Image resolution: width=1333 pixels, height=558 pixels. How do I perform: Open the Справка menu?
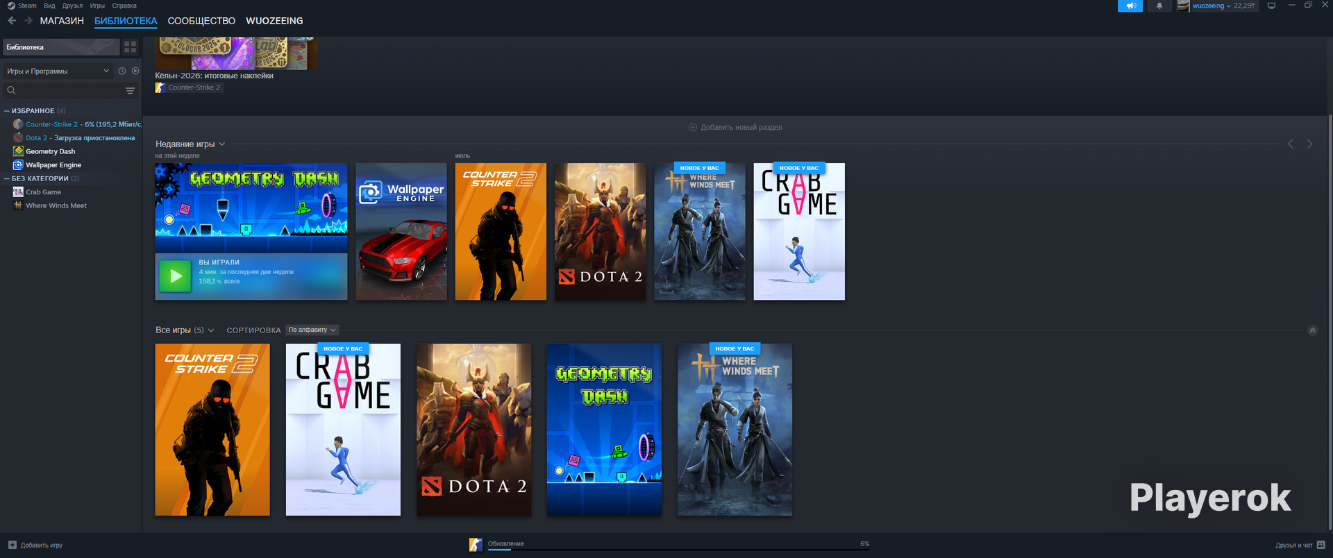coord(124,6)
